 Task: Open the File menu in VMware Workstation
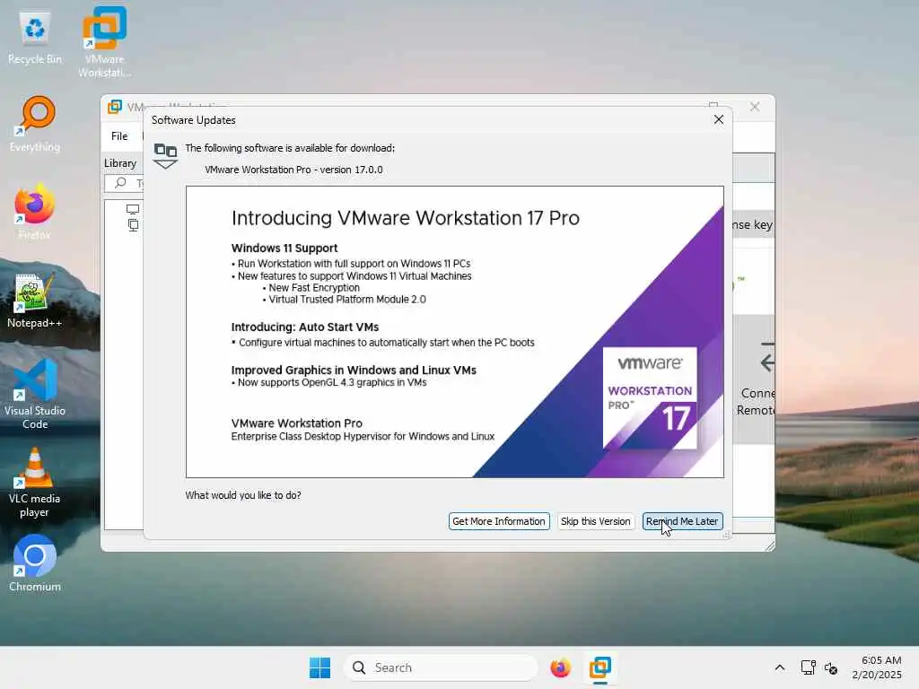pyautogui.click(x=119, y=136)
